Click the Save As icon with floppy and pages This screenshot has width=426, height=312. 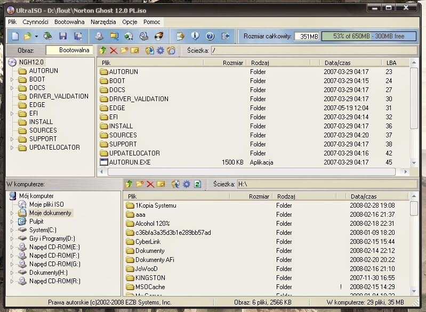(78, 36)
